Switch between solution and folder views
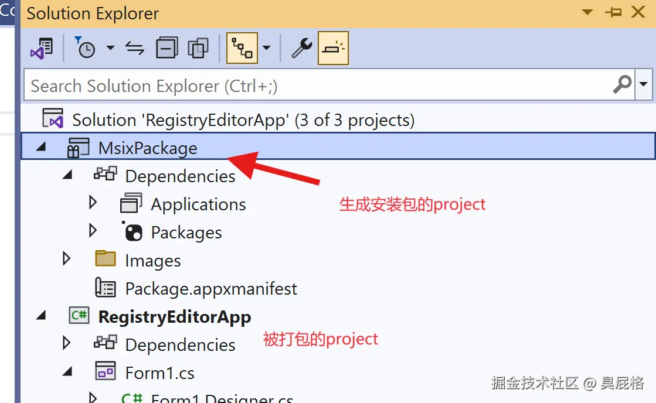 coord(42,49)
